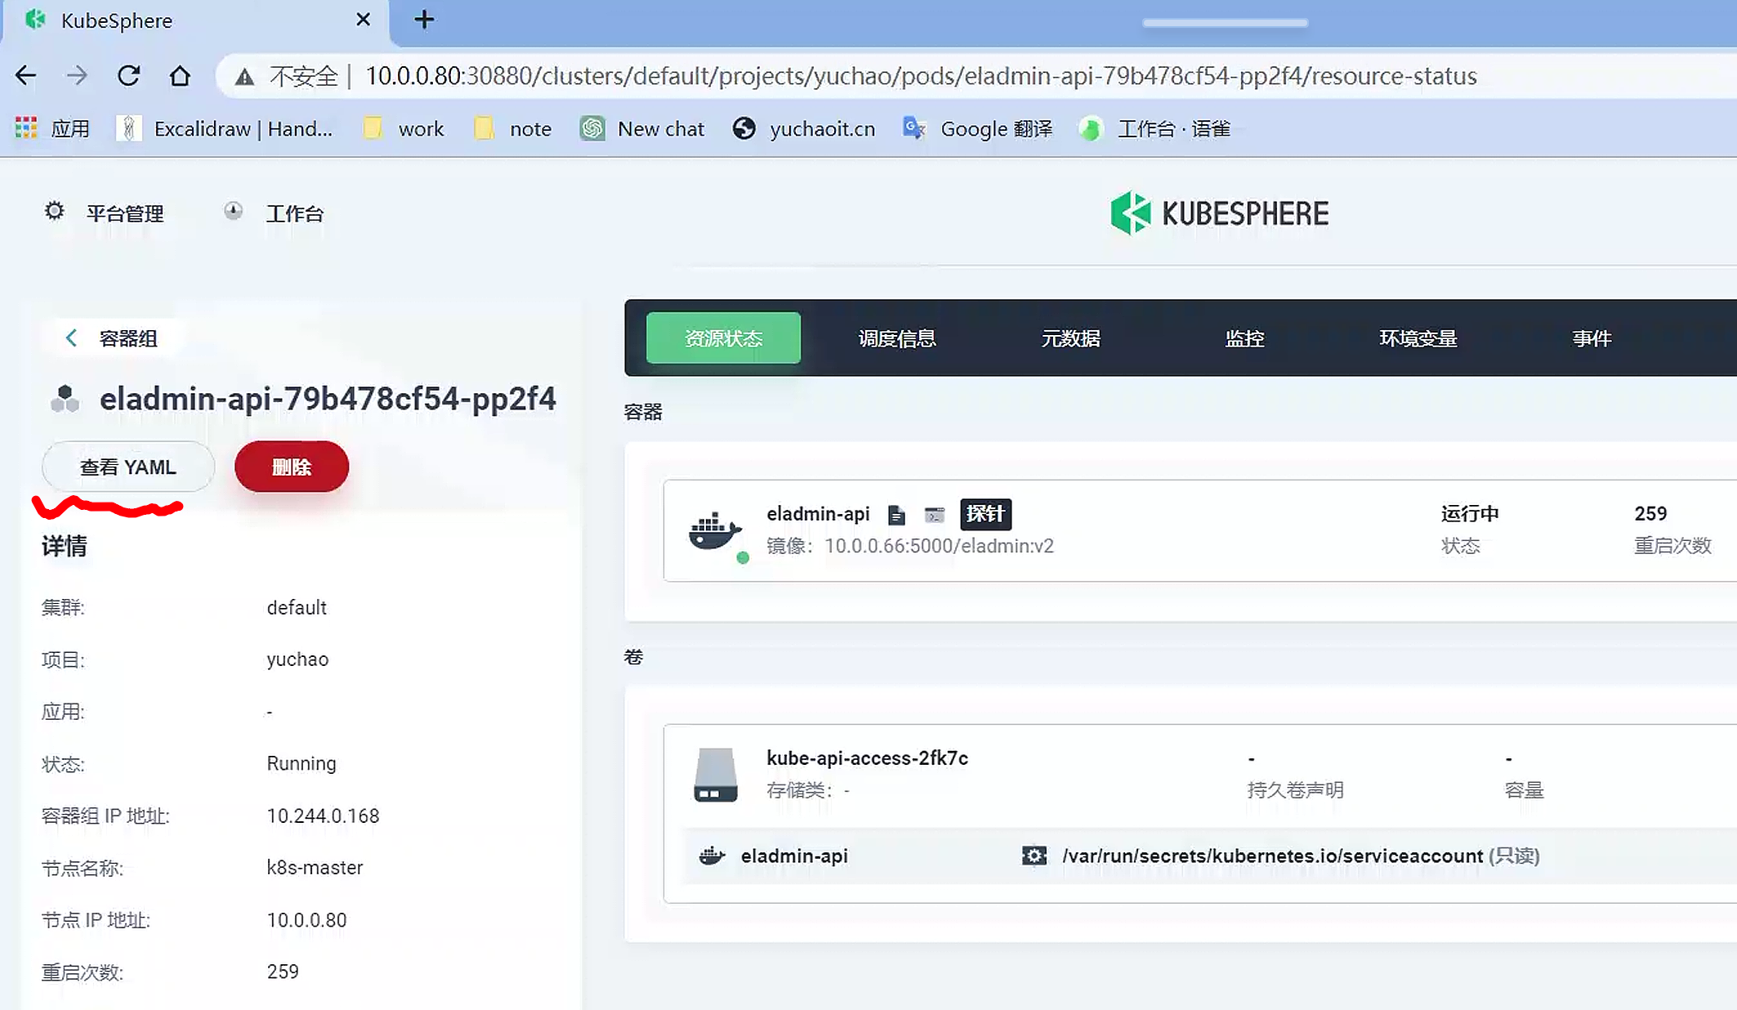Open terminal icon beside eladmin-api container
1737x1010 pixels.
[x=934, y=515]
